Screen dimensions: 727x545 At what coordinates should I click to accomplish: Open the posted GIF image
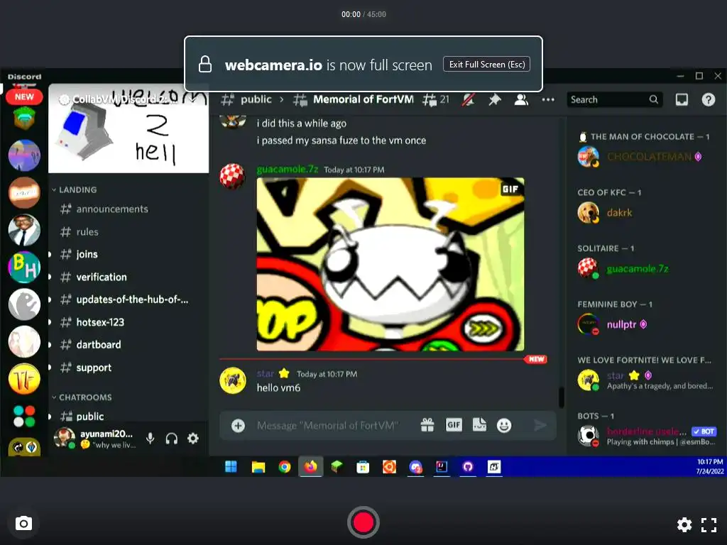click(390, 264)
